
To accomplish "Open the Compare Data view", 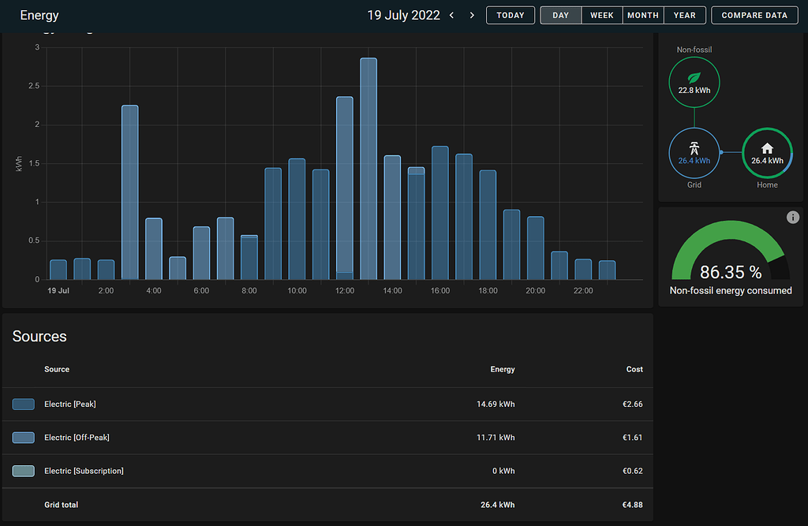I will 754,14.
